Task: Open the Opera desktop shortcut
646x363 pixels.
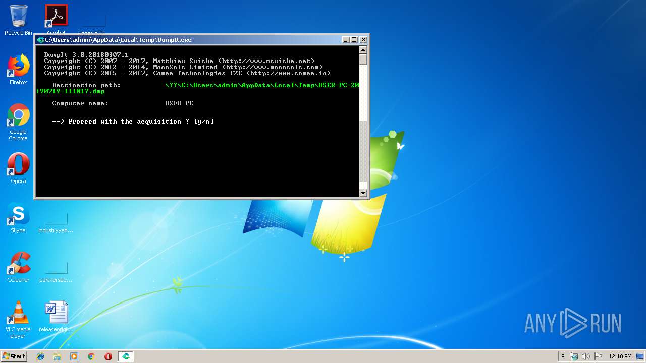Action: pyautogui.click(x=18, y=168)
